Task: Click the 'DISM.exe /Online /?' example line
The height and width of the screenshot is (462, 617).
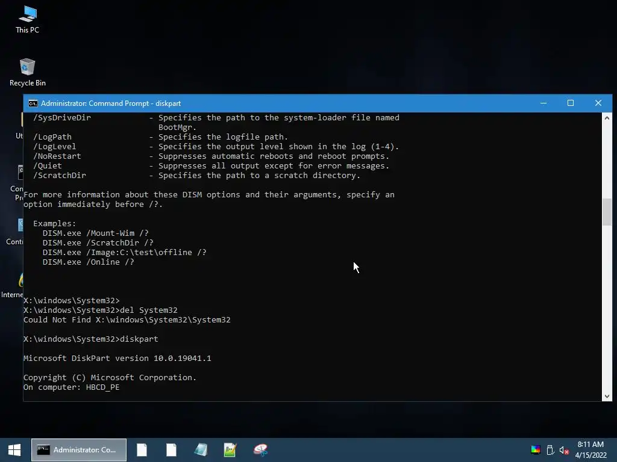Action: coord(88,262)
